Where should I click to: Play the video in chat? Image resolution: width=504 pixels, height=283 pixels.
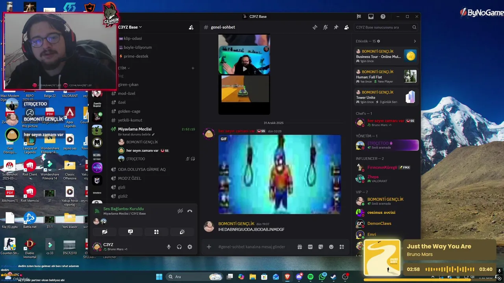click(245, 69)
